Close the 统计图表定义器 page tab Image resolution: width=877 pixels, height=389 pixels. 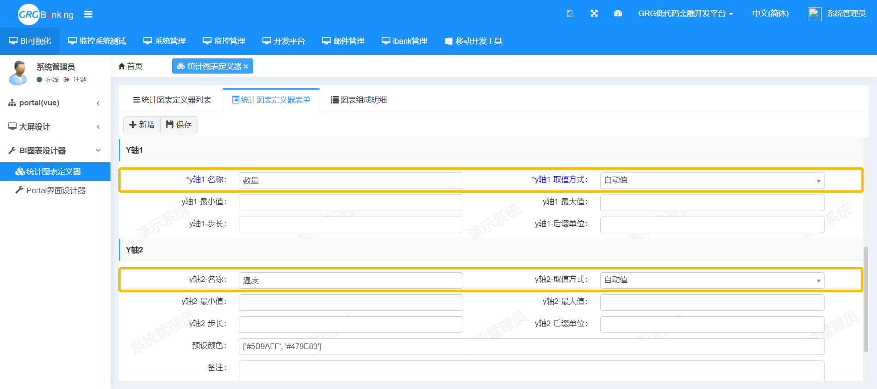coord(246,67)
